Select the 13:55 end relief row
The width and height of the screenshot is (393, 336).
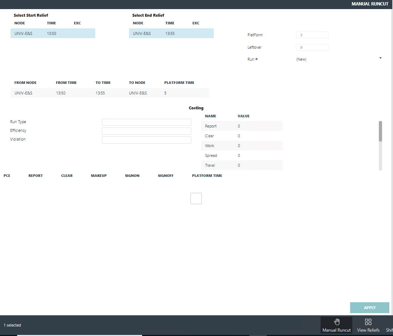(171, 33)
